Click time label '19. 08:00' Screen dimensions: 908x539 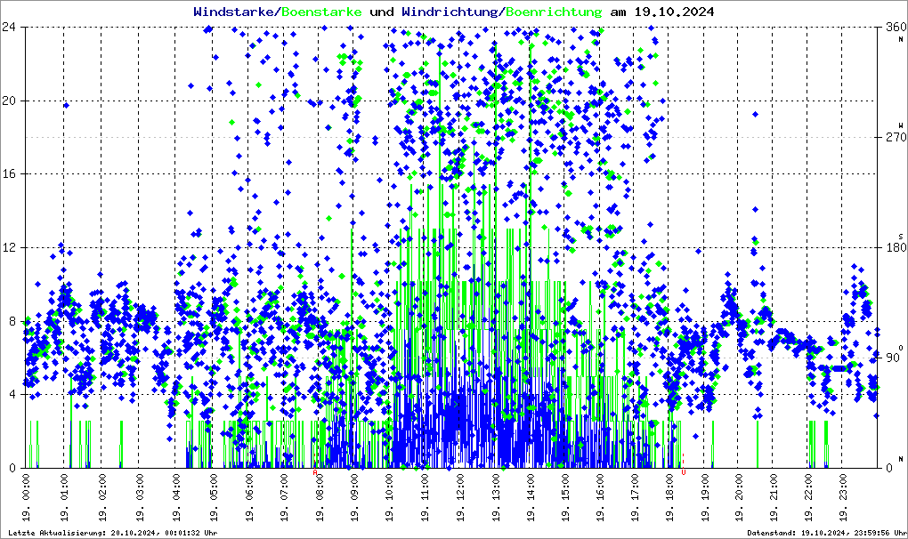click(320, 497)
